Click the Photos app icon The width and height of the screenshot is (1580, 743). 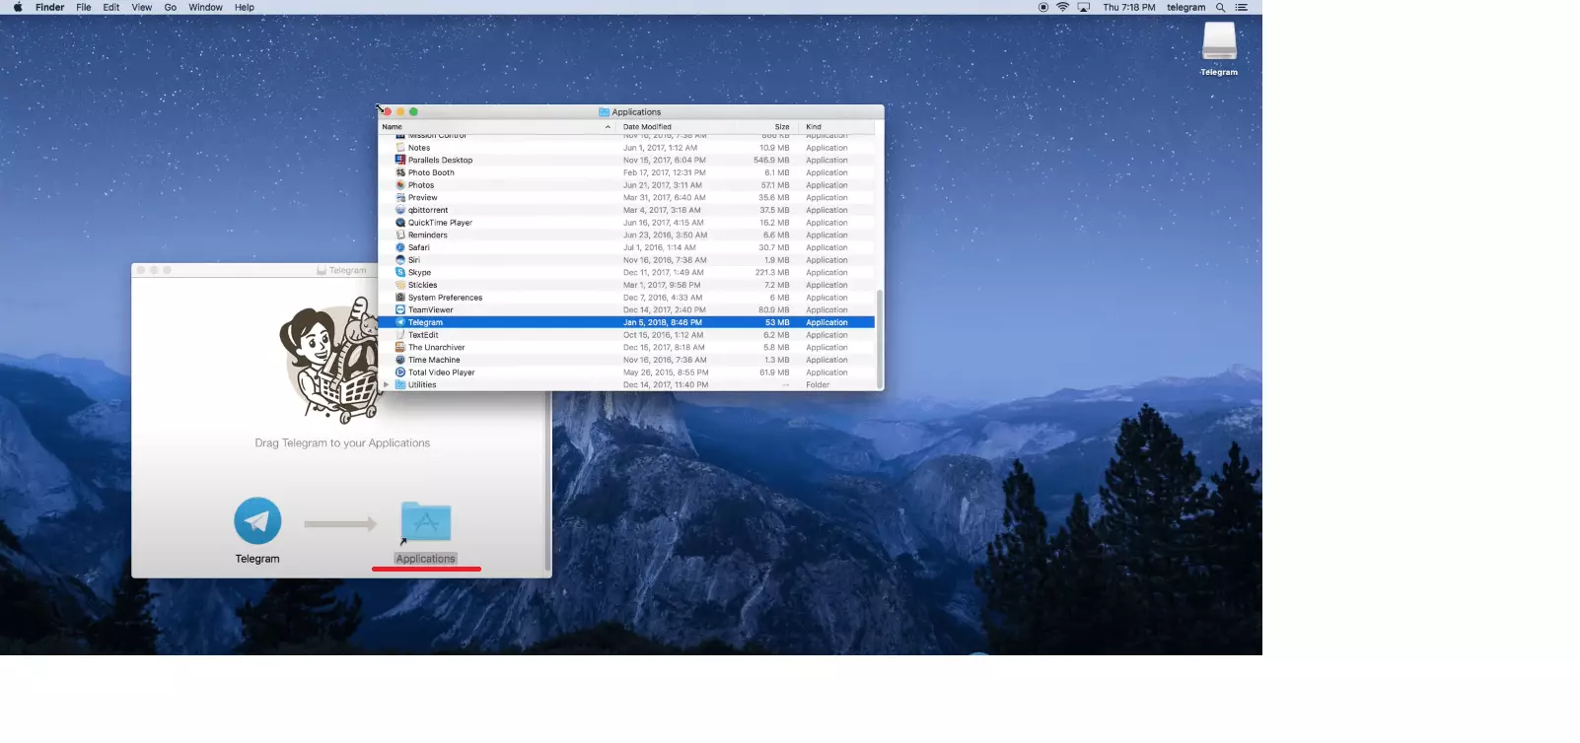[x=400, y=185]
